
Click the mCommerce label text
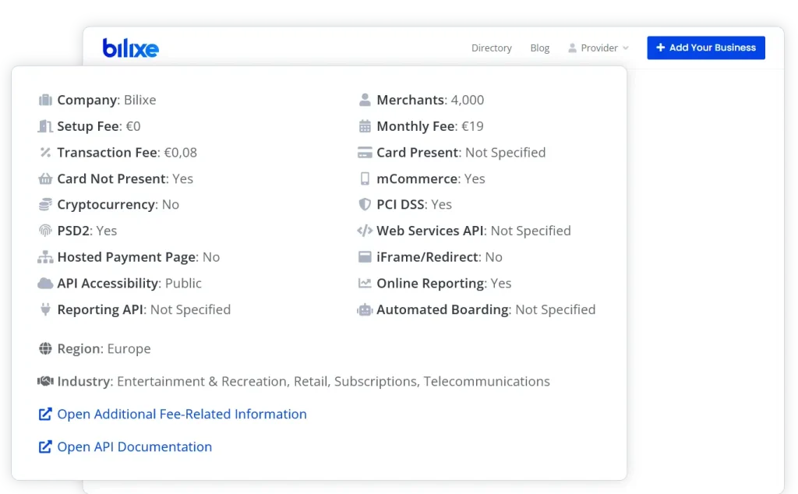[417, 178]
